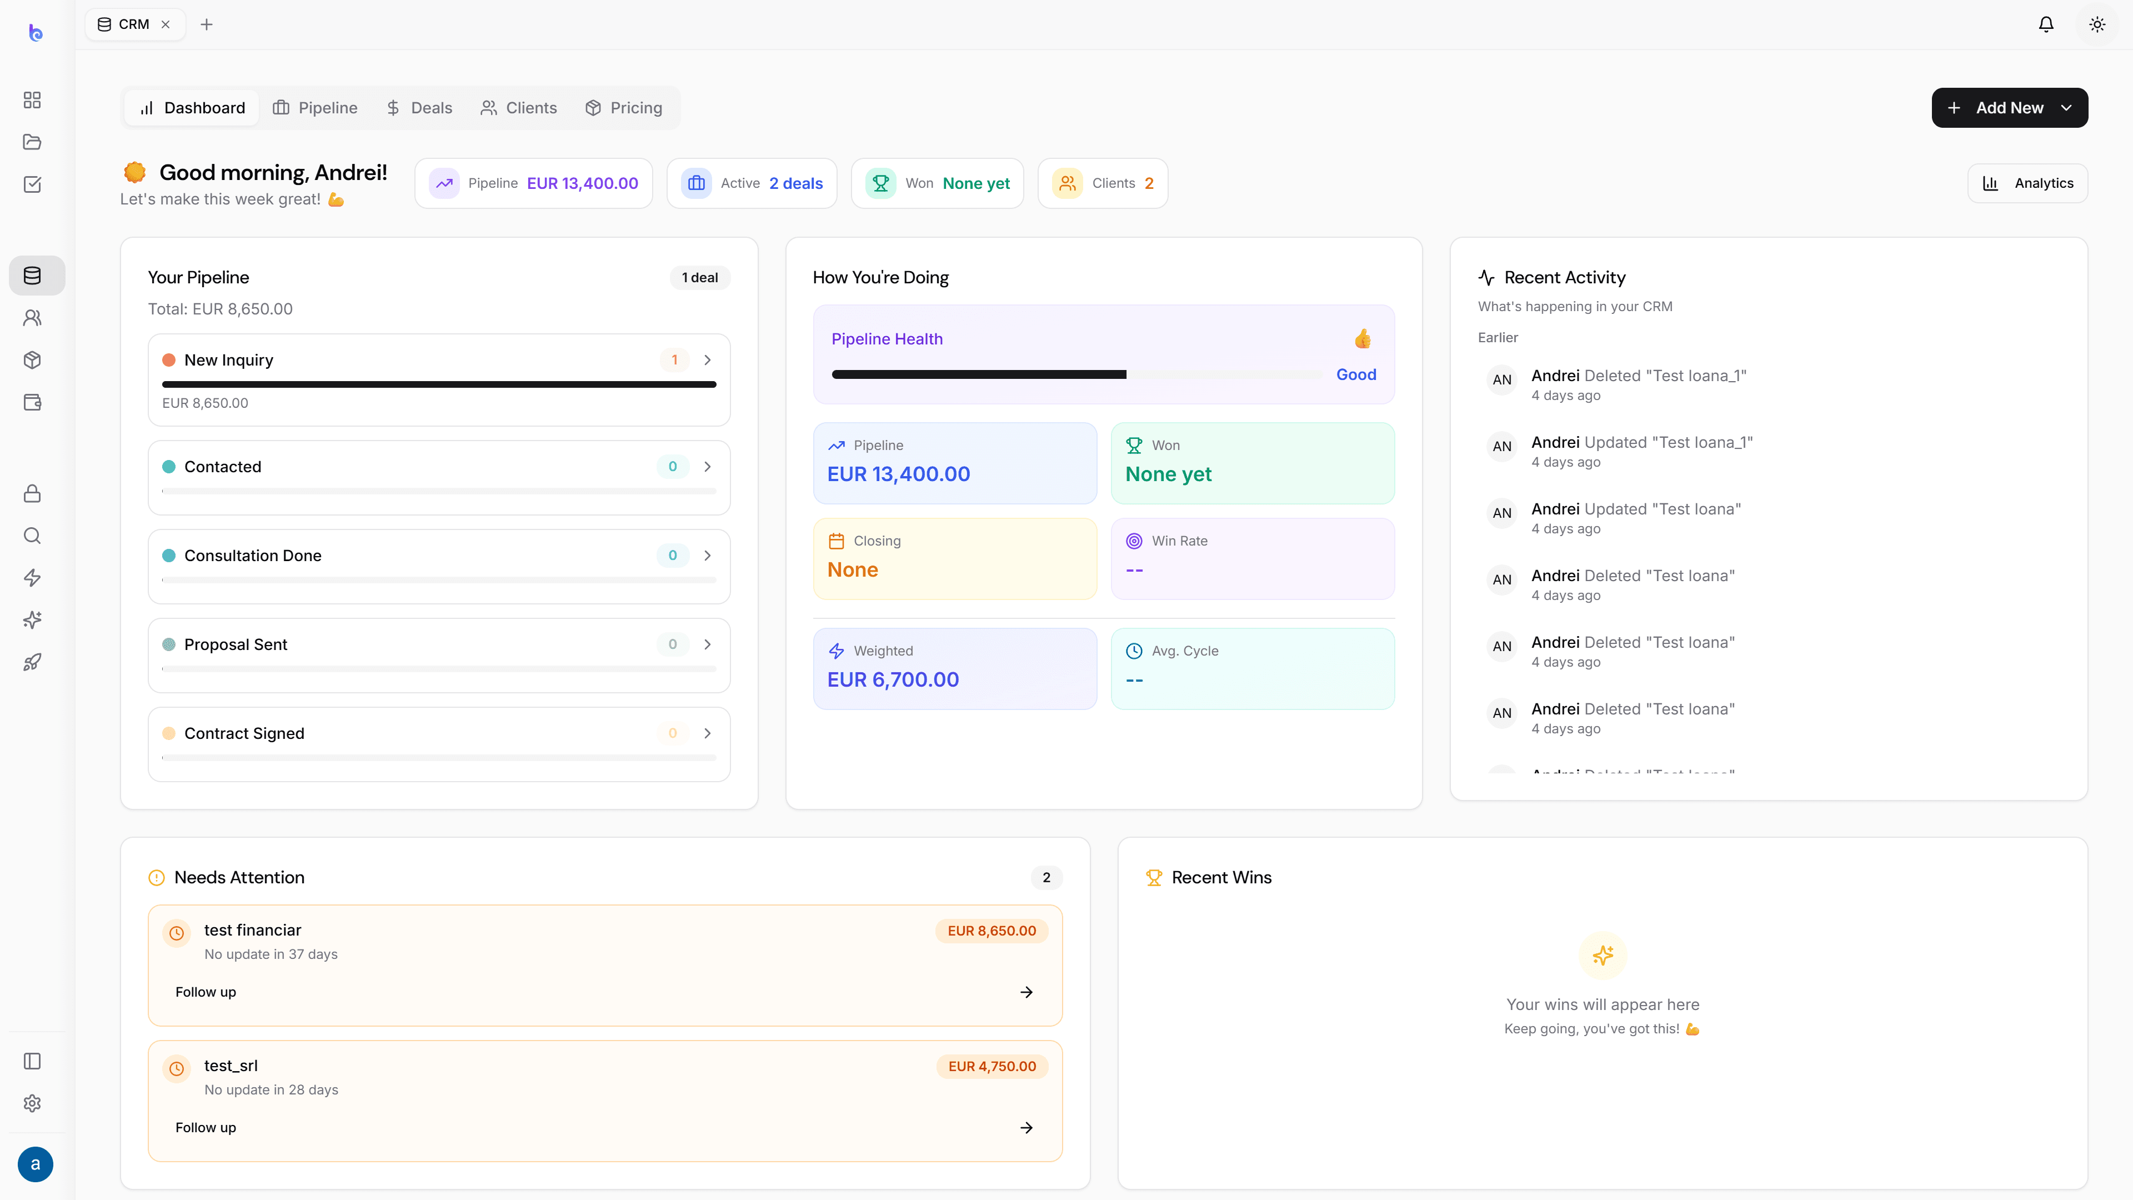
Task: Switch to the Clients tab
Action: pos(518,108)
